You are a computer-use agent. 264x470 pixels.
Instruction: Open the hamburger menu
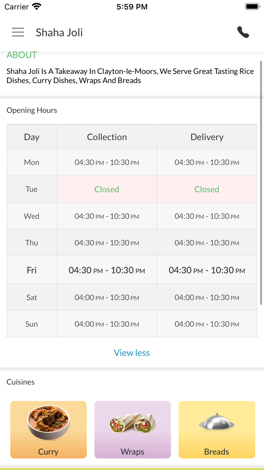[x=18, y=32]
